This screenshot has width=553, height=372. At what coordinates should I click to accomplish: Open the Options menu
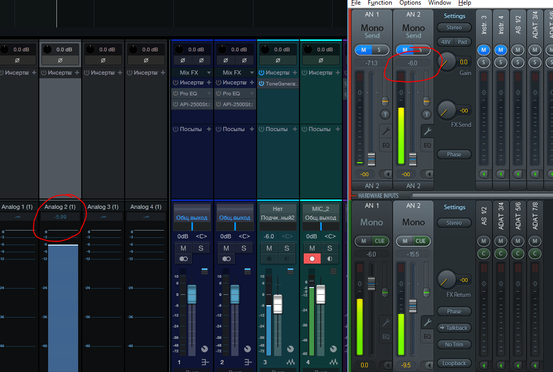[x=410, y=3]
